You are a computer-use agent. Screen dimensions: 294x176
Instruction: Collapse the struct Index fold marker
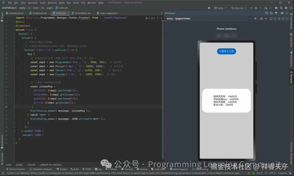click(x=15, y=30)
